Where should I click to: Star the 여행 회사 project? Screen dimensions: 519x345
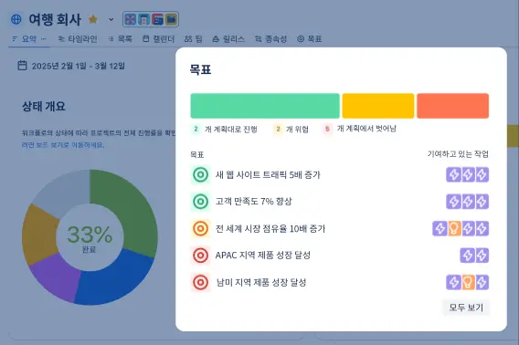click(x=93, y=19)
